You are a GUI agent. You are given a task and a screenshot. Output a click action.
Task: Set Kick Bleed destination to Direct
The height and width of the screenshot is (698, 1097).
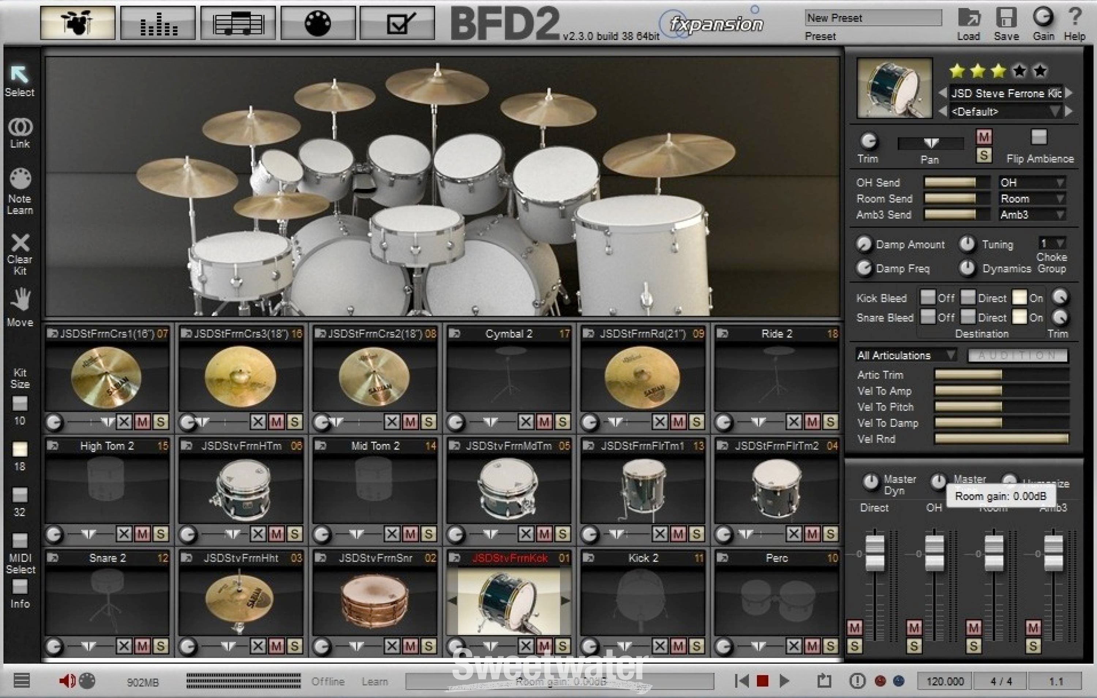tap(968, 297)
